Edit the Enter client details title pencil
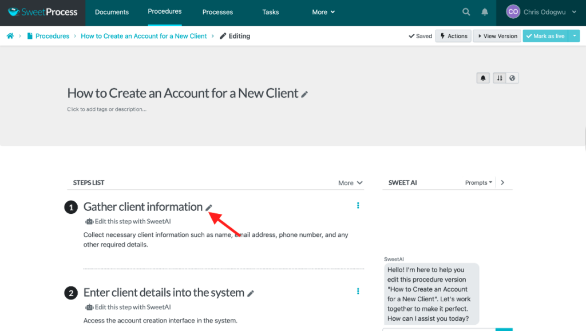 click(251, 293)
